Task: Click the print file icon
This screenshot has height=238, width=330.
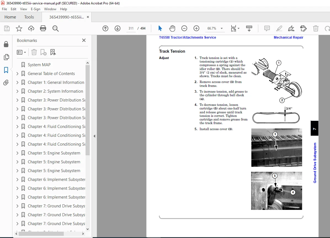Action: pos(43,28)
